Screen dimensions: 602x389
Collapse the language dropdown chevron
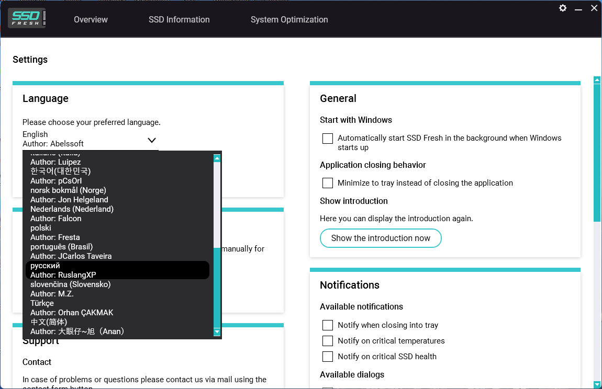click(152, 140)
